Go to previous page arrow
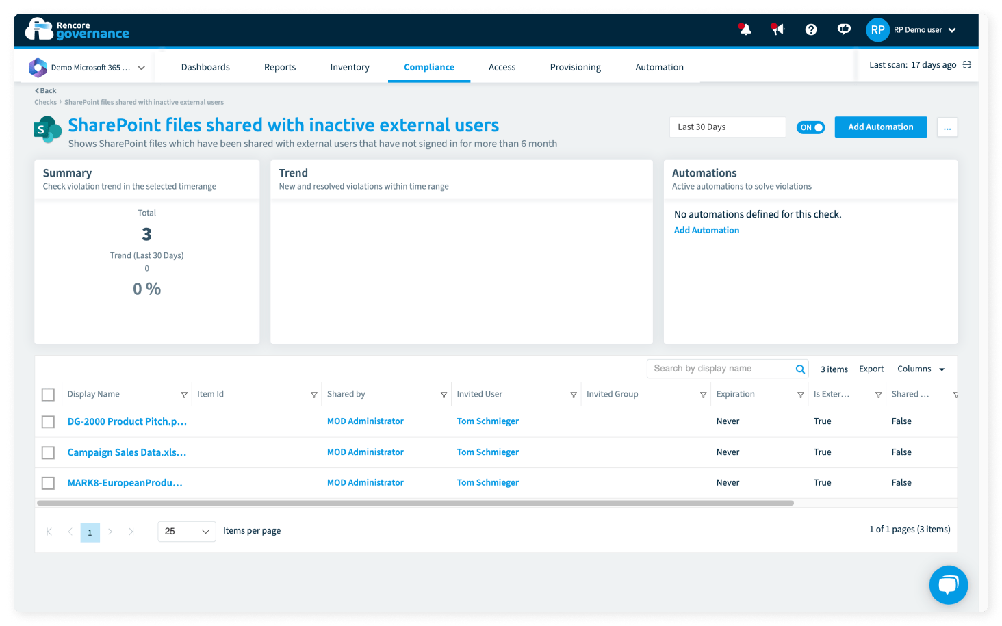Image resolution: width=1002 pixels, height=626 pixels. tap(70, 532)
